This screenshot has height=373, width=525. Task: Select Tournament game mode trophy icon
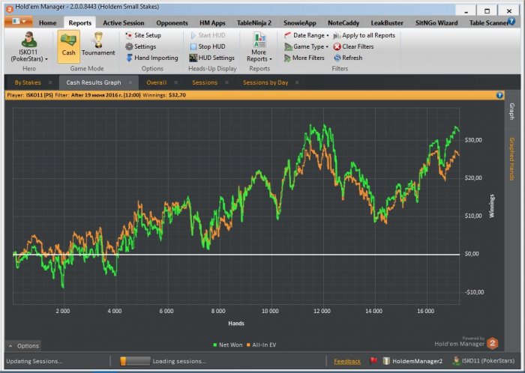pyautogui.click(x=97, y=40)
